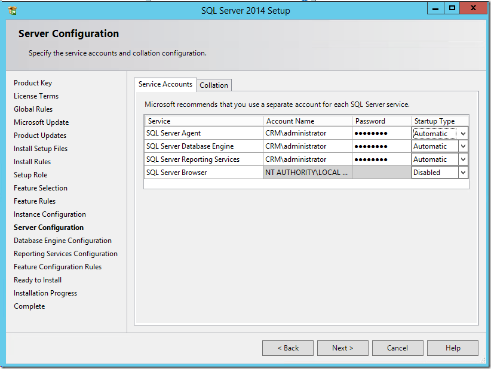Click Installation Progress step
The width and height of the screenshot is (491, 369).
45,293
